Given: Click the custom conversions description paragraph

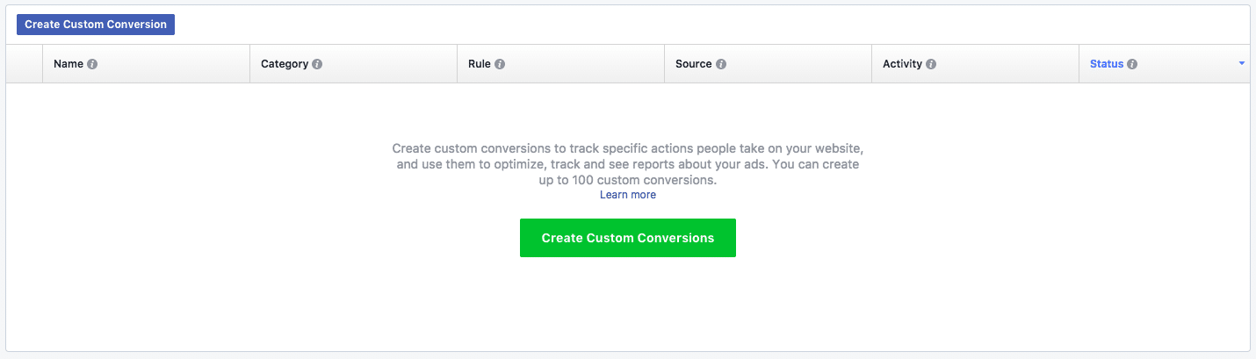Looking at the screenshot, I should click(x=628, y=164).
